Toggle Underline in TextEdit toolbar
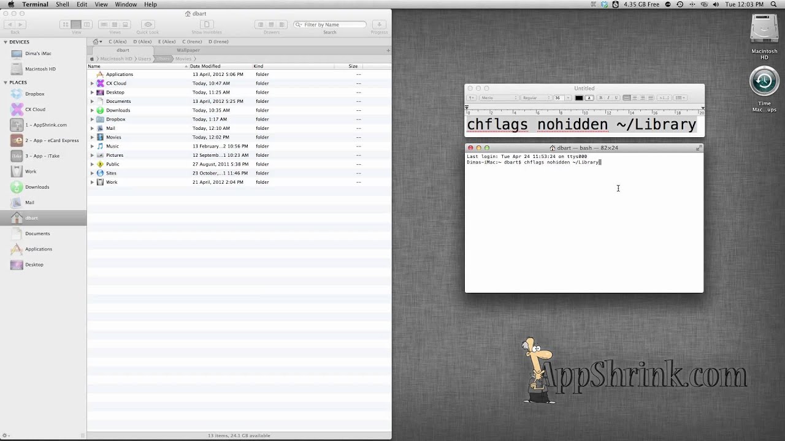Screen dimensions: 785x441 [616, 98]
